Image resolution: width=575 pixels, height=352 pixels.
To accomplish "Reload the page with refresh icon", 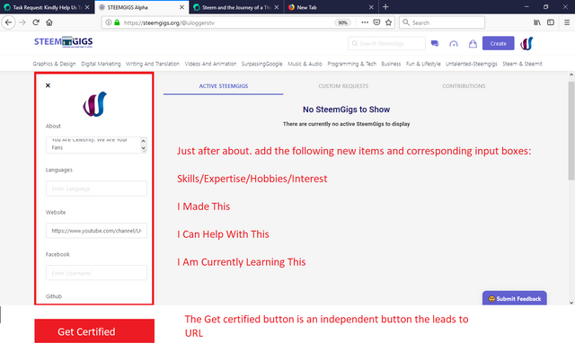I will coord(36,22).
